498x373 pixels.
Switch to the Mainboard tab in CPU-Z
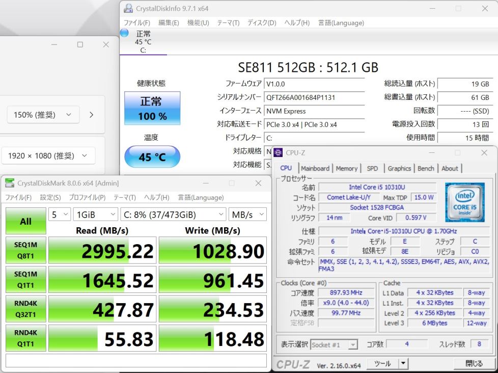315,168
